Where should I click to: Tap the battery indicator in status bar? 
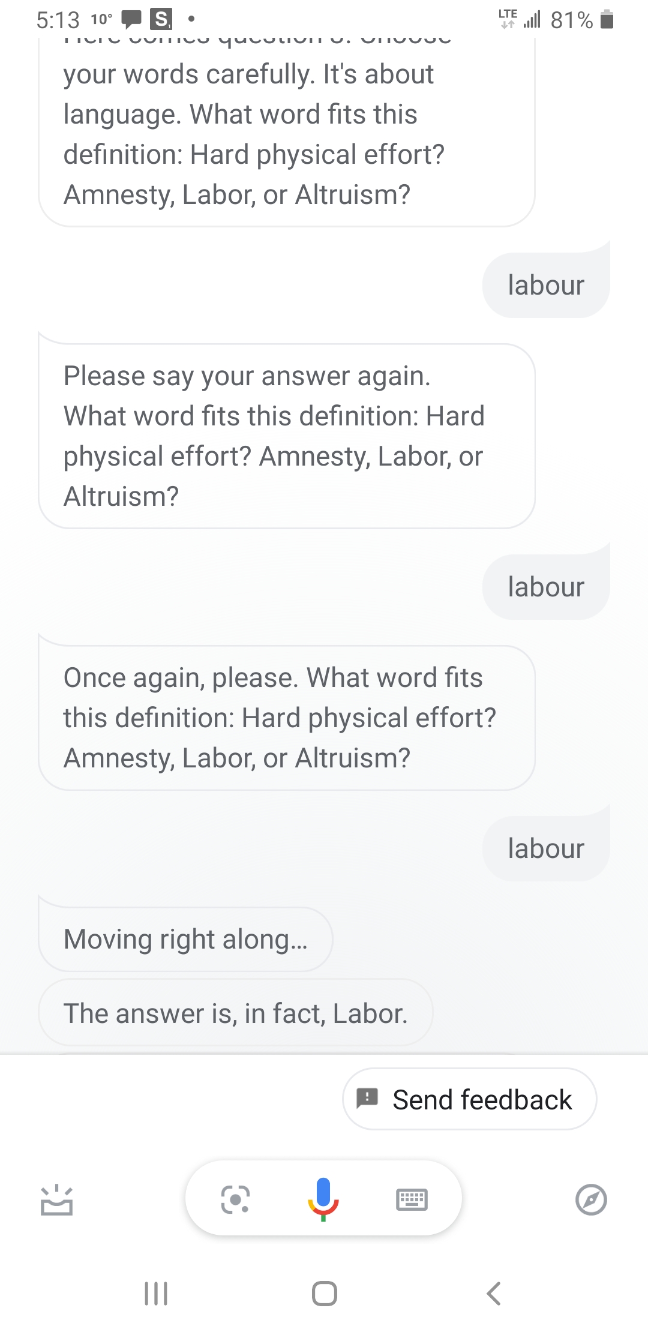[x=607, y=19]
